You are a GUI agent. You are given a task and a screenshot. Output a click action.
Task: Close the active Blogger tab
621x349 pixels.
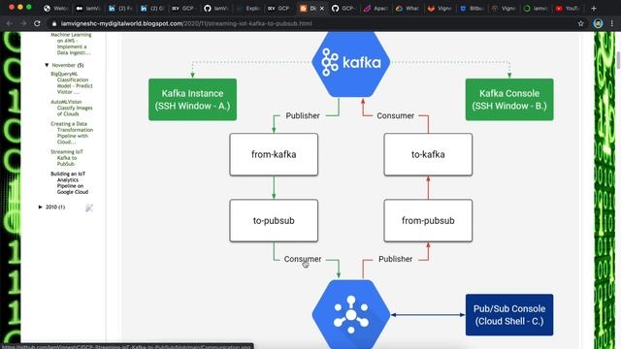[x=321, y=9]
